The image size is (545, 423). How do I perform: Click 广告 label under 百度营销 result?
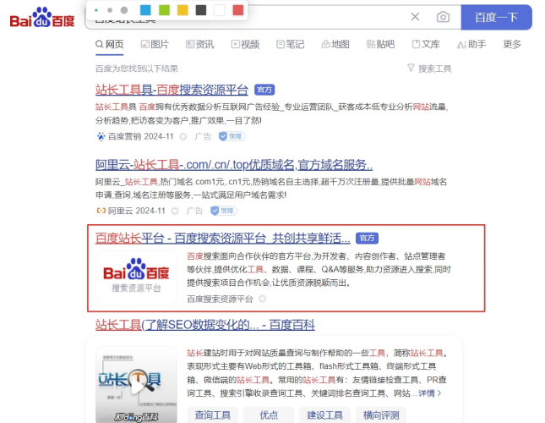click(x=203, y=136)
